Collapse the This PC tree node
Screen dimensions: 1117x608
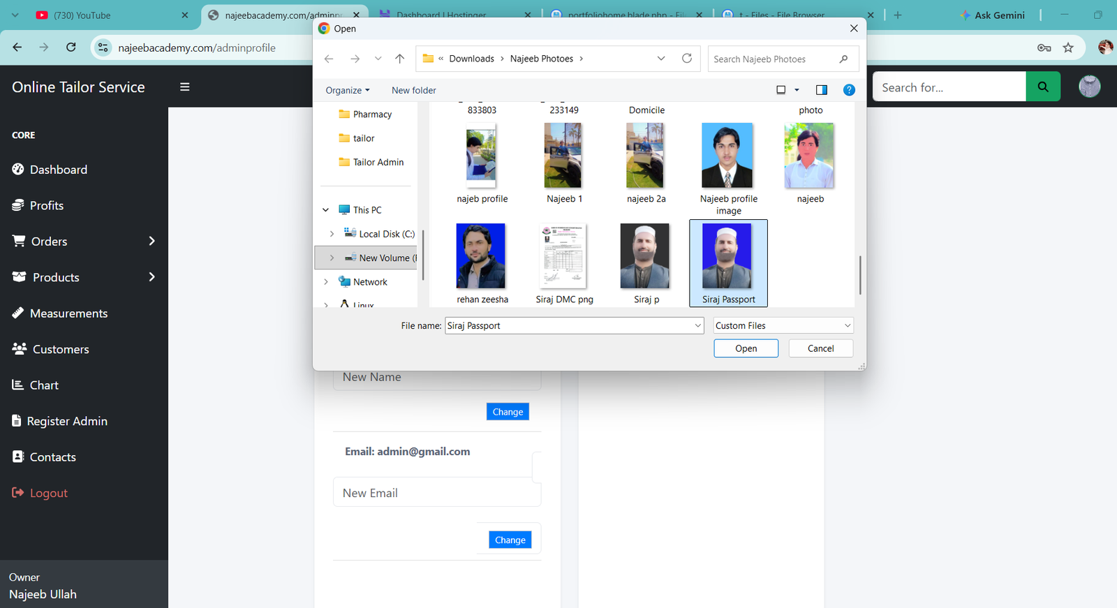click(325, 210)
